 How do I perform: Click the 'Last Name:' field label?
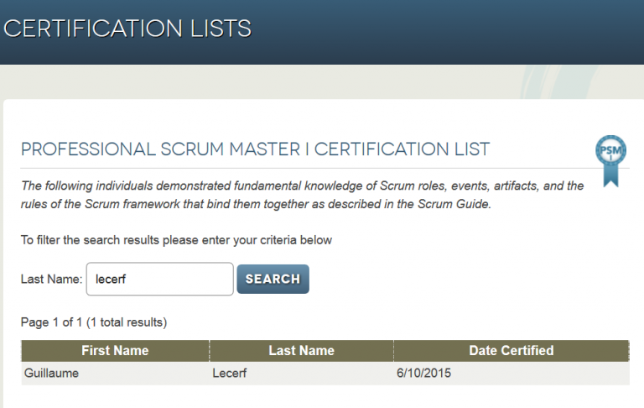(x=51, y=280)
